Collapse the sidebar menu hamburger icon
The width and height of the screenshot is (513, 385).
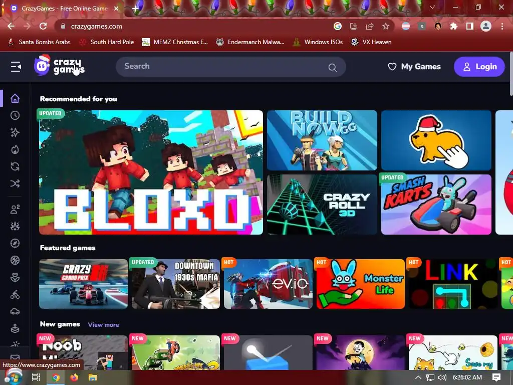tap(16, 67)
